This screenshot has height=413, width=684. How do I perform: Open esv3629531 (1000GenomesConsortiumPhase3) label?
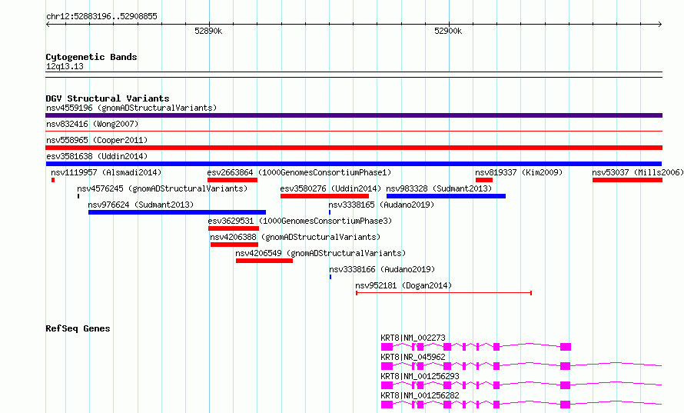[x=300, y=221]
